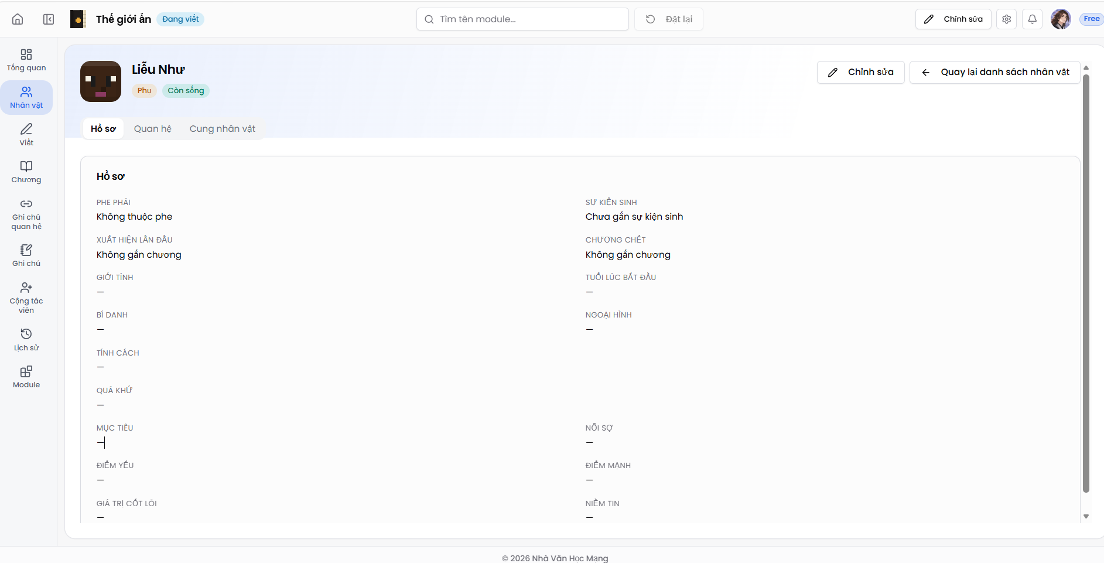
Task: Open the user profile avatar
Action: pyautogui.click(x=1061, y=19)
